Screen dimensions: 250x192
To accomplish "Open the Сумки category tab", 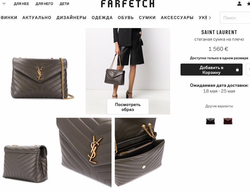I will (147, 17).
